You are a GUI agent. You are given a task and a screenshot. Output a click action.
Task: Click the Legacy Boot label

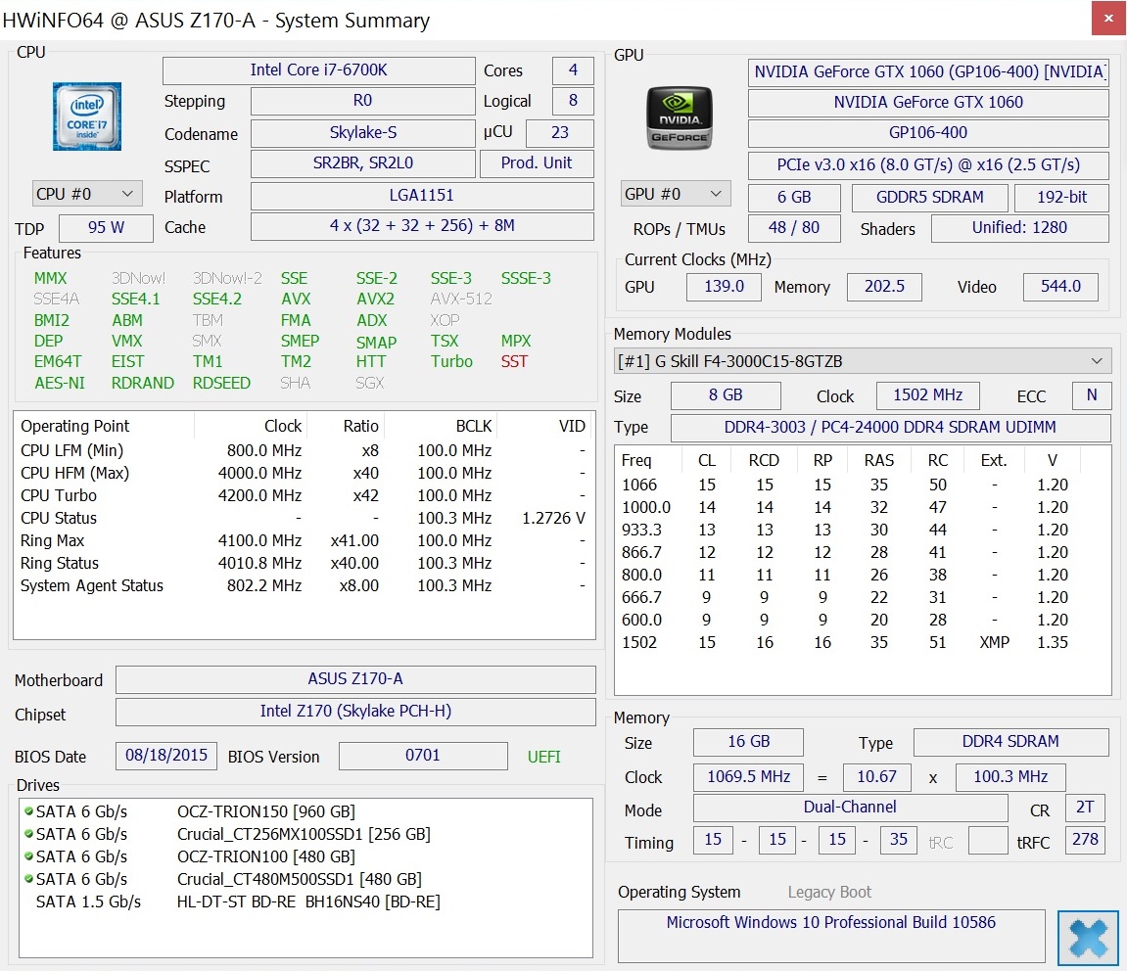pos(829,892)
